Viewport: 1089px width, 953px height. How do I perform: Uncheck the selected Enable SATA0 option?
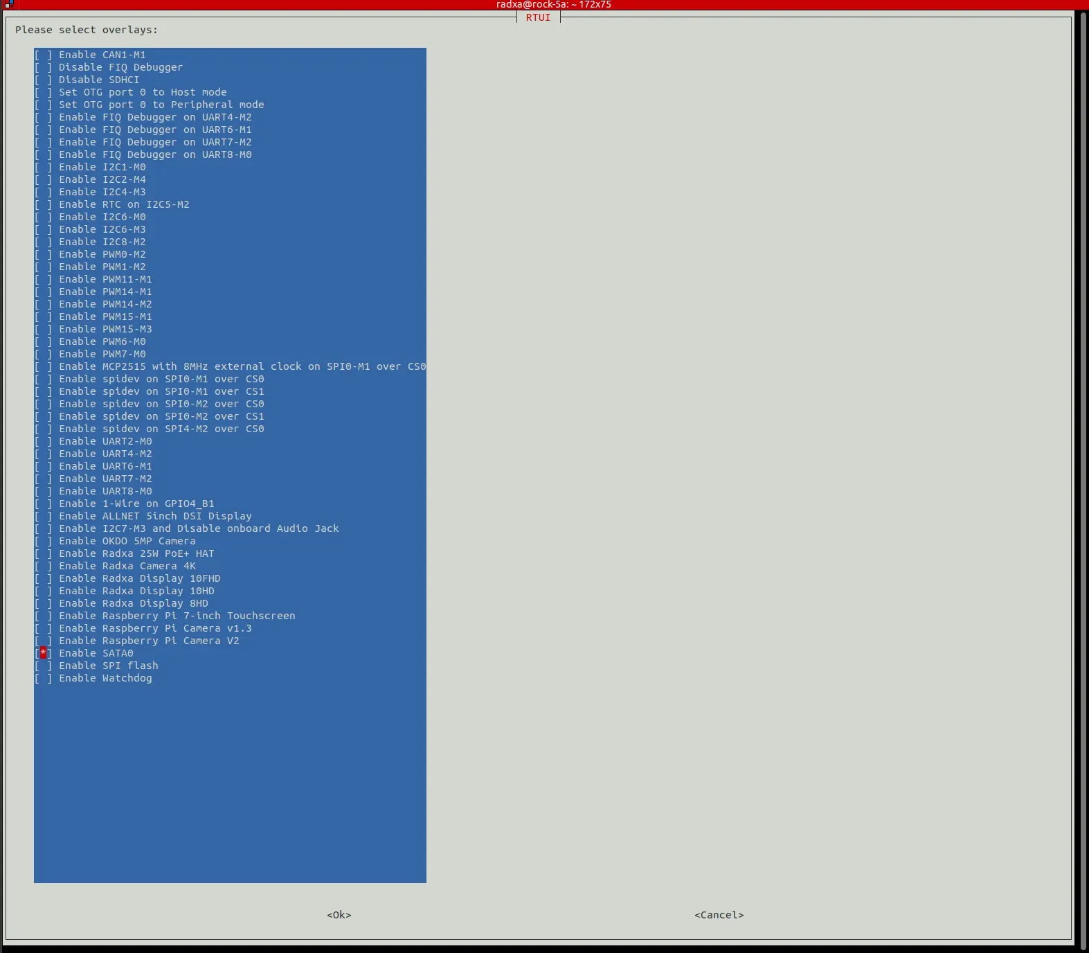pyautogui.click(x=43, y=653)
